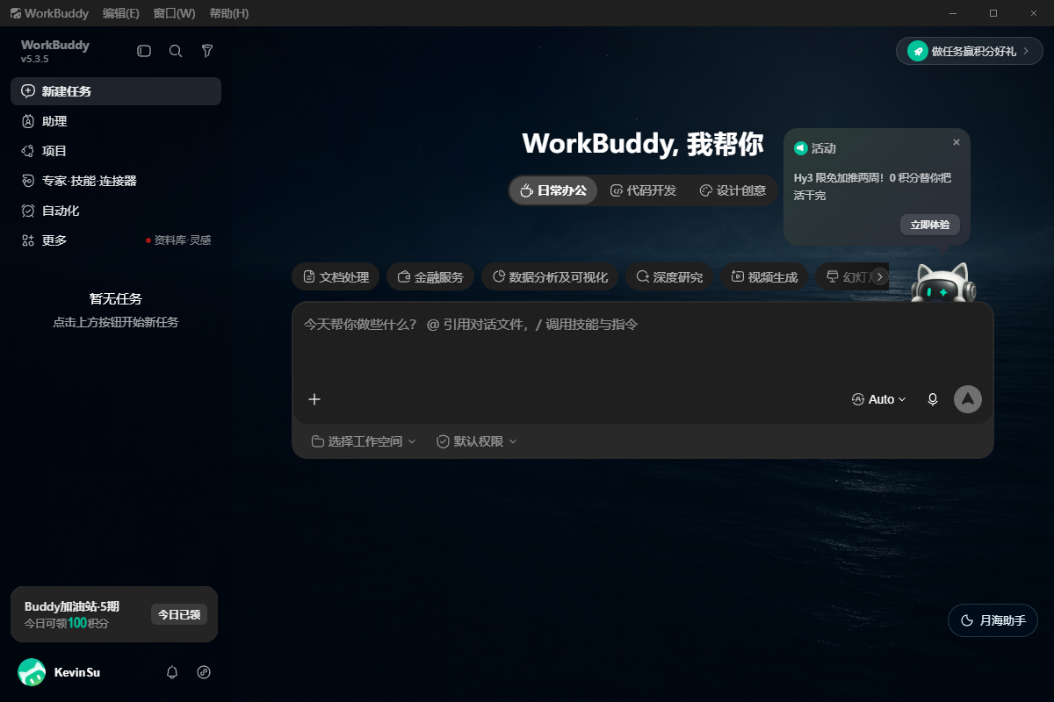Image resolution: width=1054 pixels, height=702 pixels.
Task: Show more category chips with arrow
Action: coord(879,277)
